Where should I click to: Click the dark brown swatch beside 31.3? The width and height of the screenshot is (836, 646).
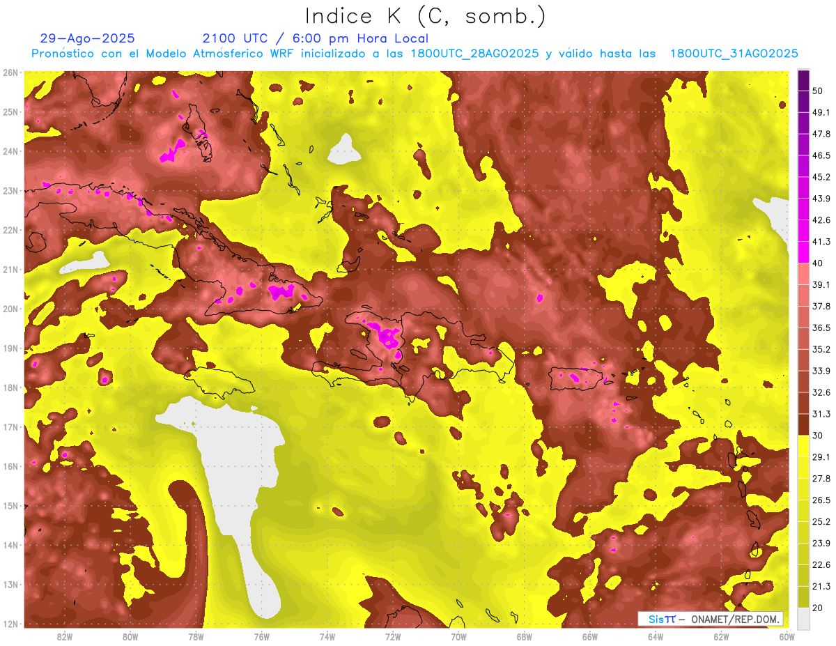tap(804, 424)
